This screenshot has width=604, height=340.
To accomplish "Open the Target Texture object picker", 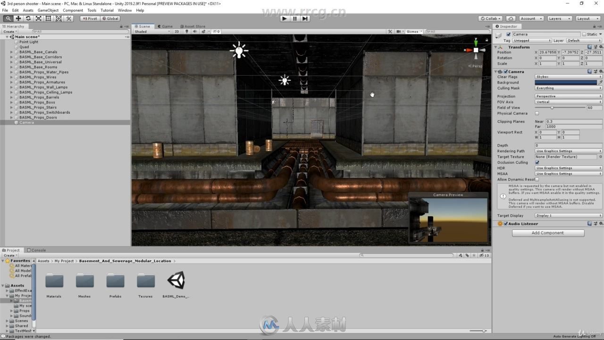I will pos(600,157).
